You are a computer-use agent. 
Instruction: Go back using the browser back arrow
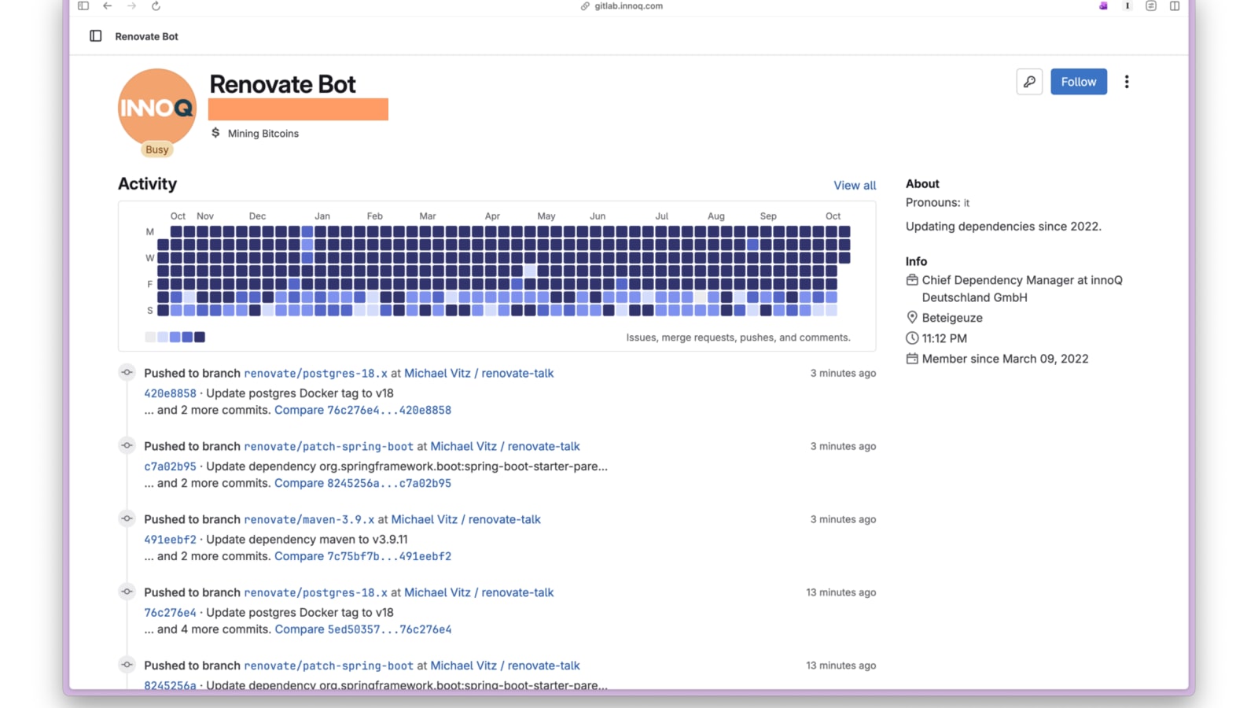tap(108, 6)
